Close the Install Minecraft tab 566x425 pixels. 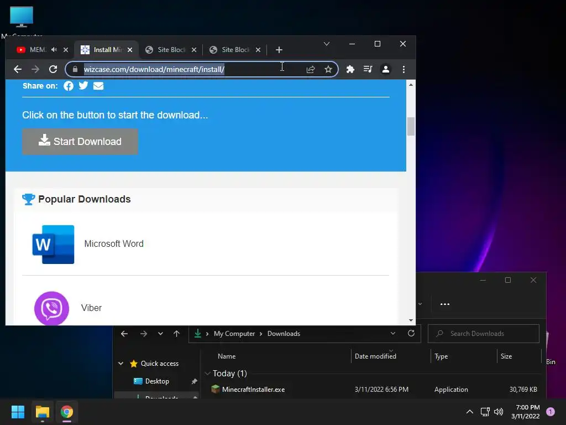(130, 50)
